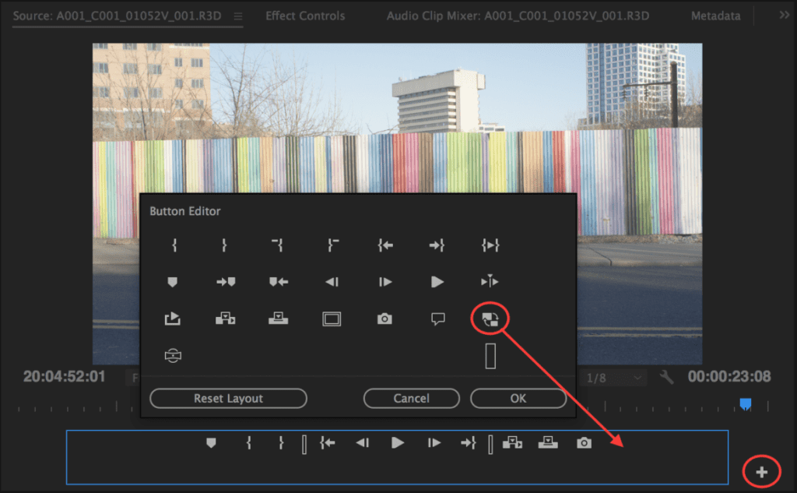797x493 pixels.
Task: Export frame using button bar camera
Action: pos(584,443)
